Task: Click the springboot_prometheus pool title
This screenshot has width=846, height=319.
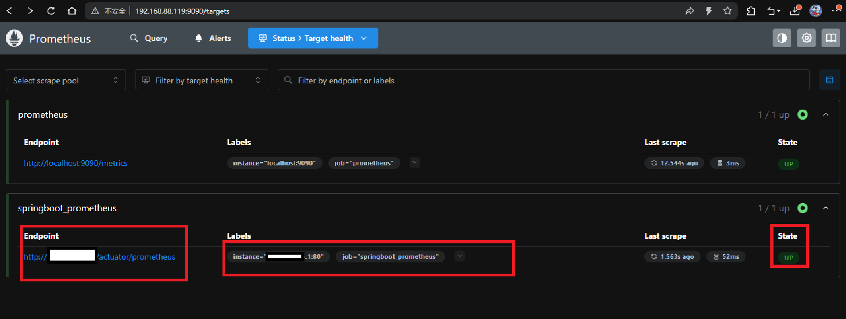Action: 67,208
